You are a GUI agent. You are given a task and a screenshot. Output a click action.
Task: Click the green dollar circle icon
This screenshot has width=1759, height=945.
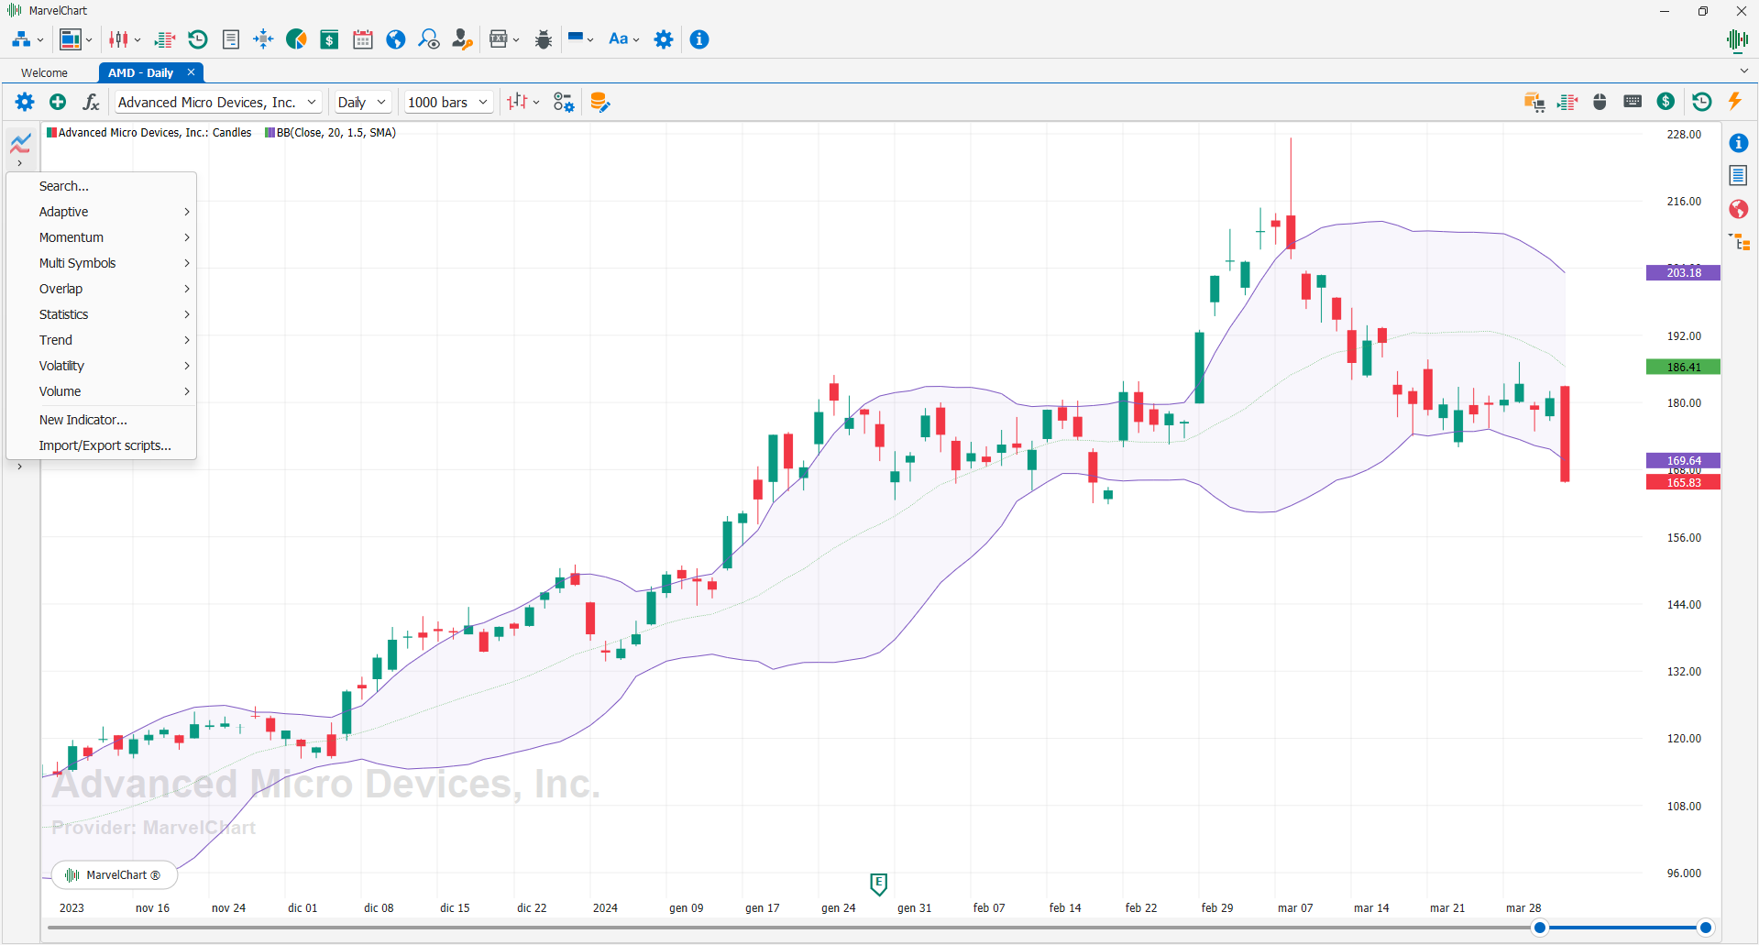[1666, 102]
